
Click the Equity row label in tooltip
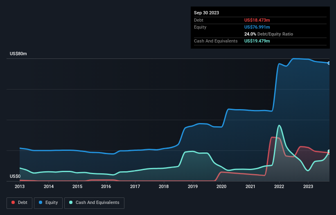[x=200, y=27]
